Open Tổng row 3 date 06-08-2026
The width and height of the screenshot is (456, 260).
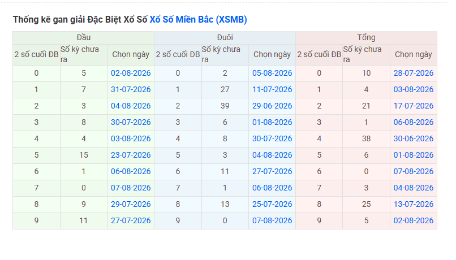[413, 122]
